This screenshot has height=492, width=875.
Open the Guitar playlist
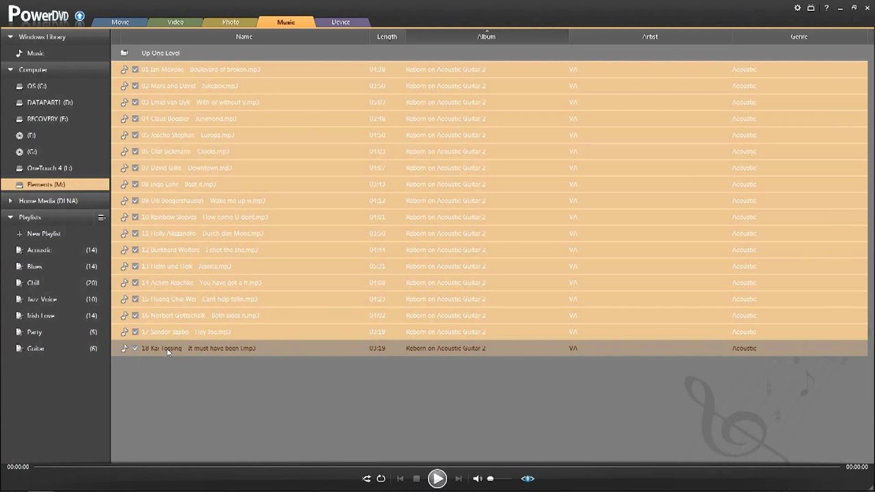click(x=36, y=348)
